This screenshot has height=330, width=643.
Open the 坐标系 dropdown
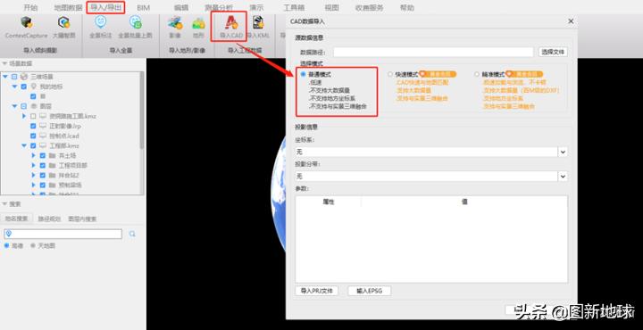(x=563, y=152)
